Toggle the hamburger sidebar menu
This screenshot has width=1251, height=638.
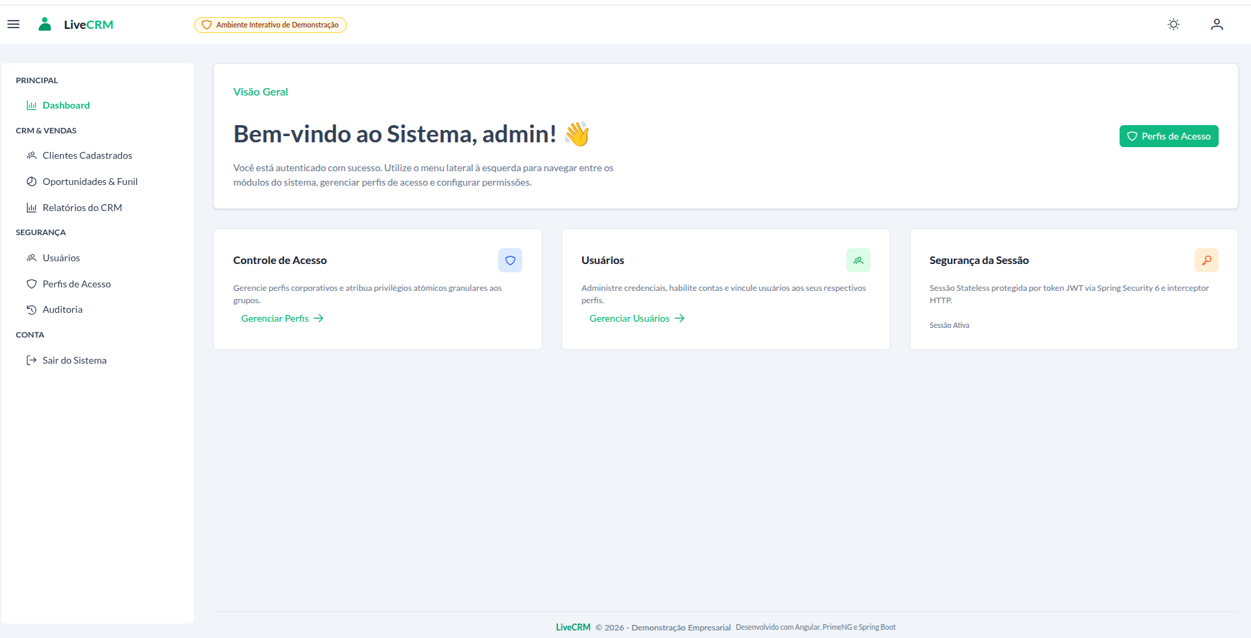13,25
